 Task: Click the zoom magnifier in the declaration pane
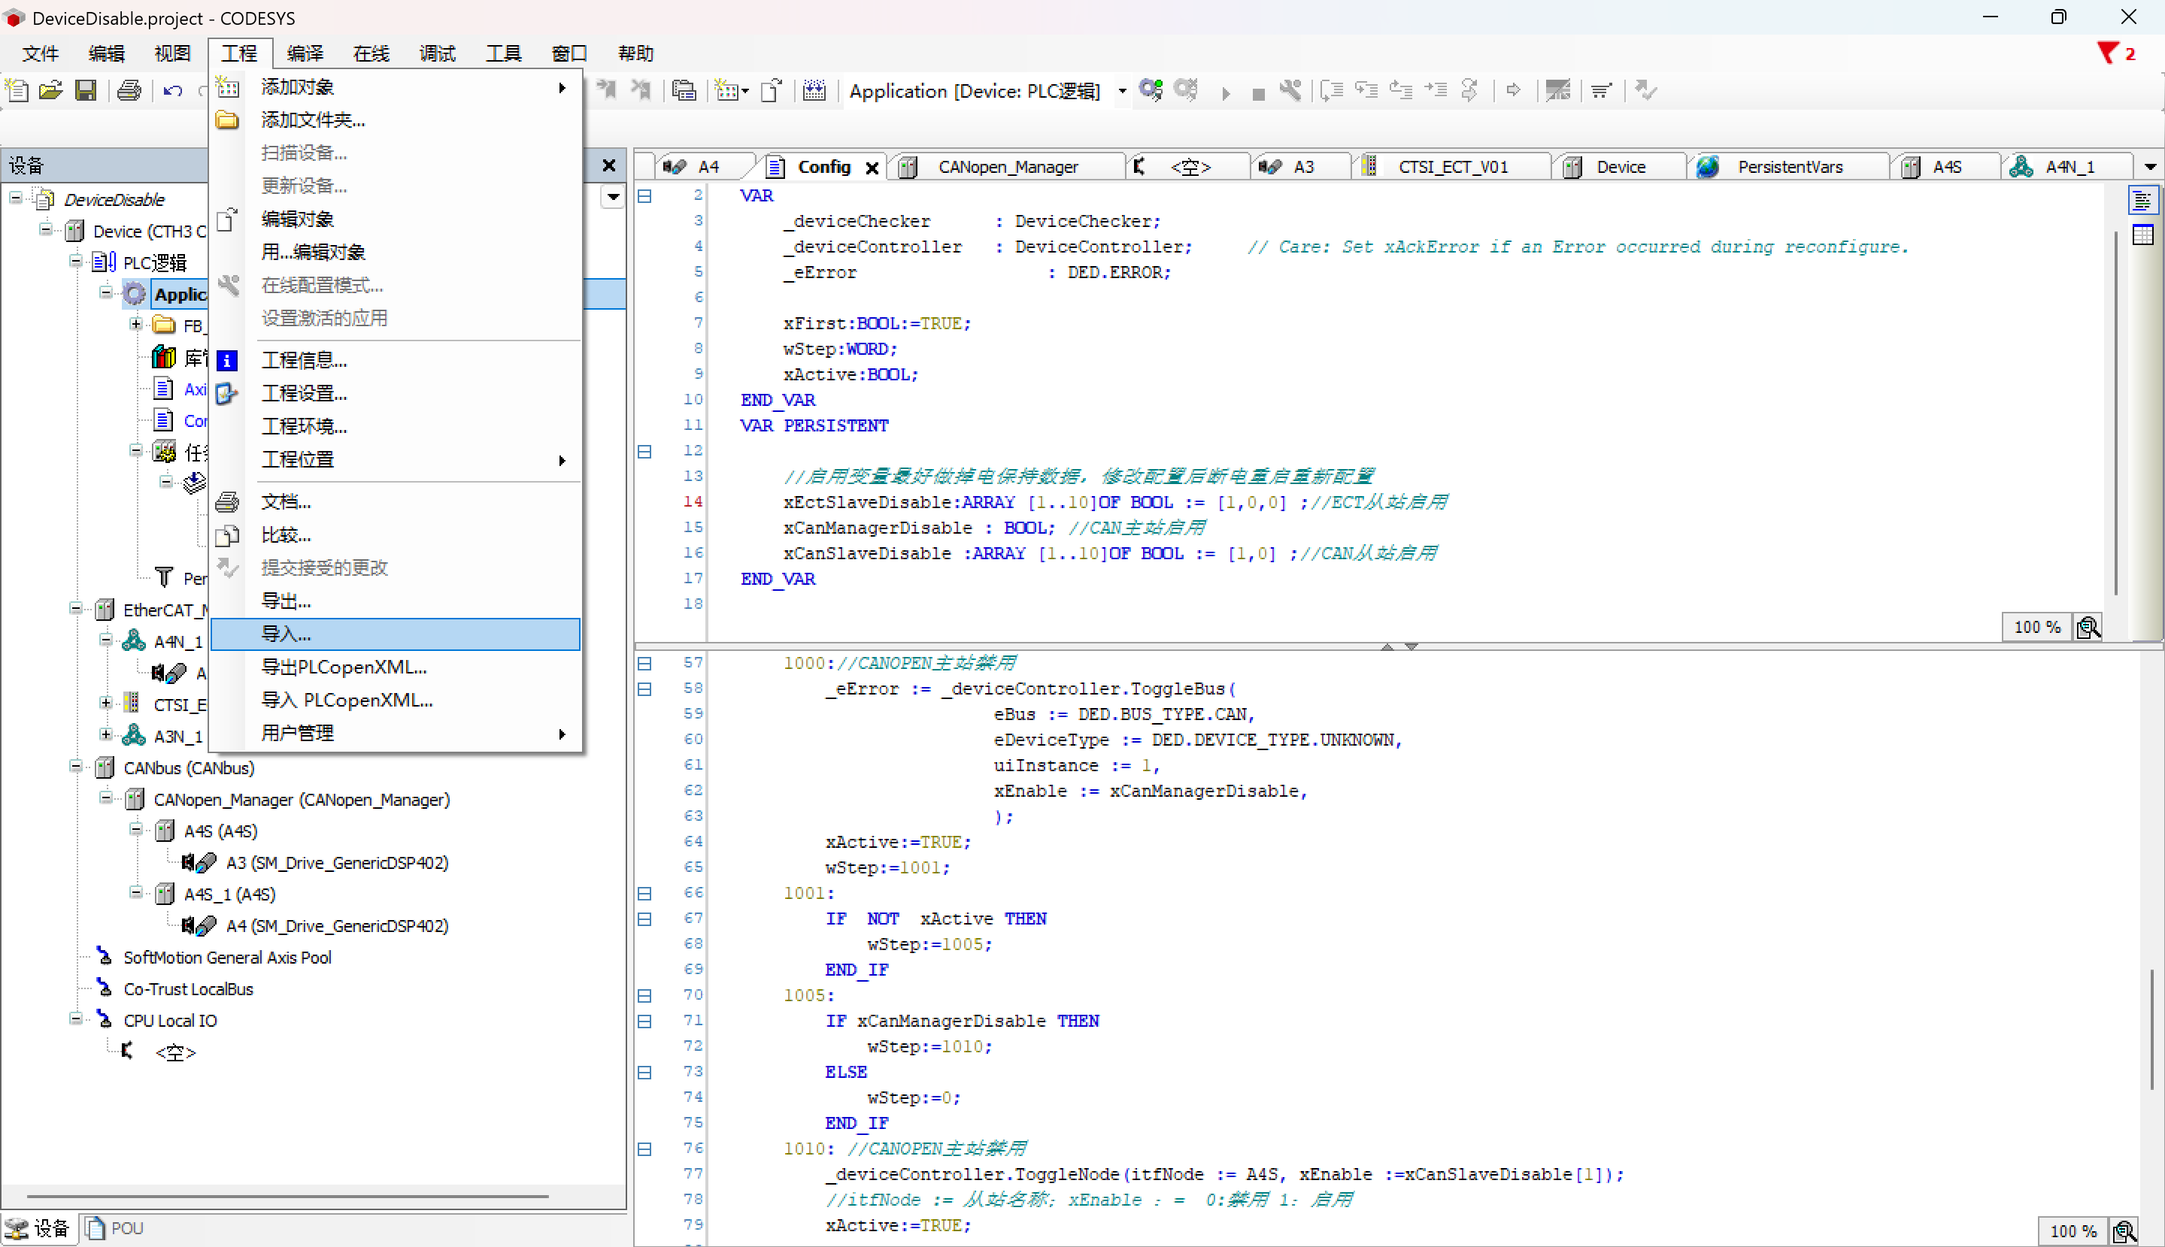coord(2089,628)
